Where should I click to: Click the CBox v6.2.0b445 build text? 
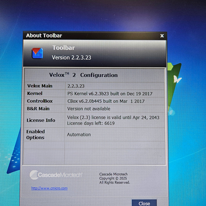[106, 101]
